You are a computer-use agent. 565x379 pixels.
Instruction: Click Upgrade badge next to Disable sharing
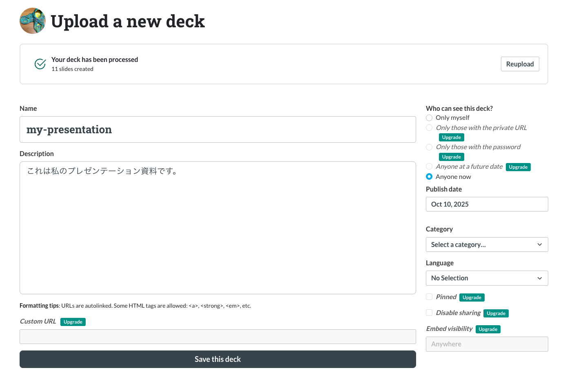pyautogui.click(x=496, y=313)
